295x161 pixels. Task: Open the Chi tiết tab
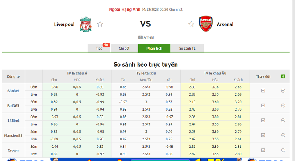point(124,49)
